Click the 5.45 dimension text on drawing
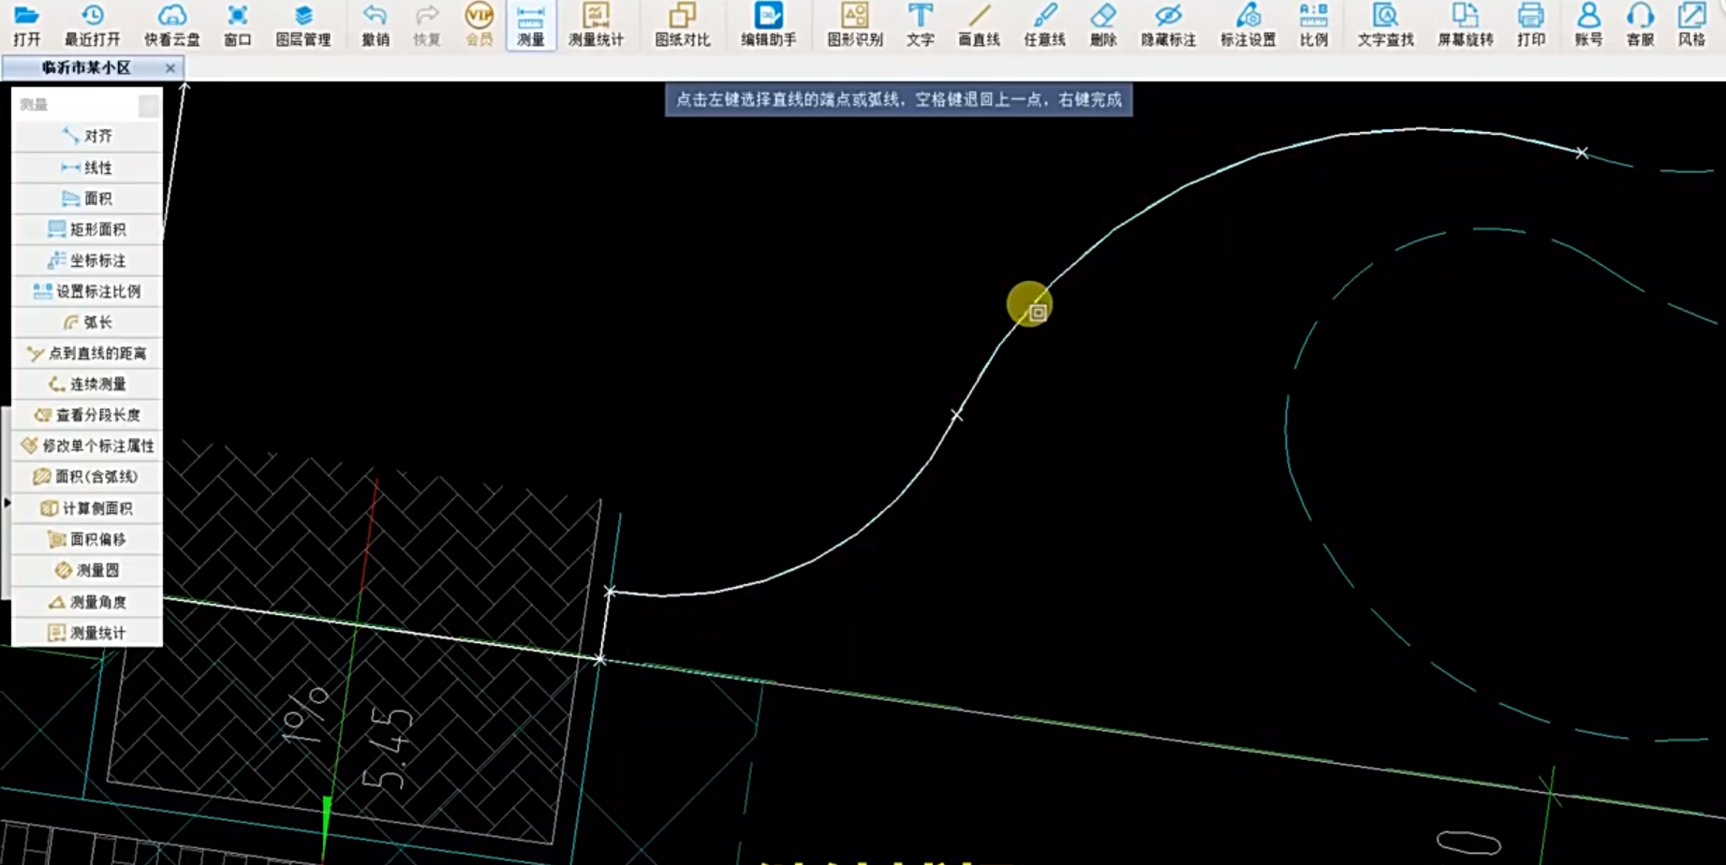 pos(387,749)
